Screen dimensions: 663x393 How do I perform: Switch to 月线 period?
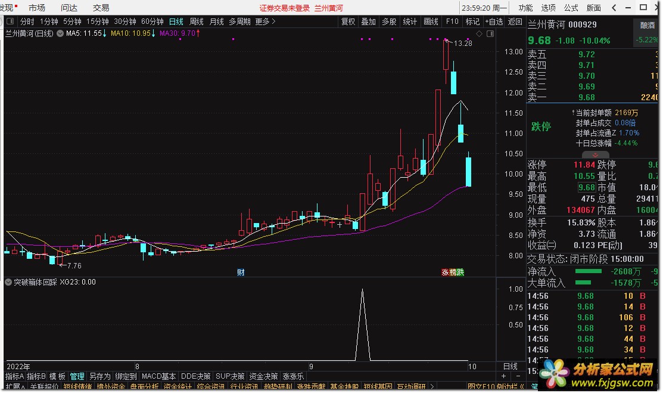(x=216, y=21)
